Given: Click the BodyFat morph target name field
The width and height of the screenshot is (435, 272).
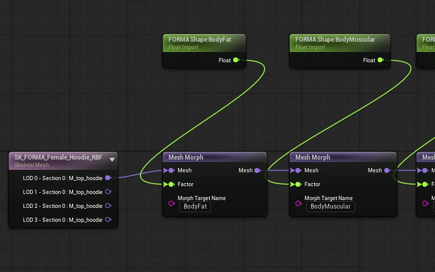Looking at the screenshot, I should coord(195,206).
